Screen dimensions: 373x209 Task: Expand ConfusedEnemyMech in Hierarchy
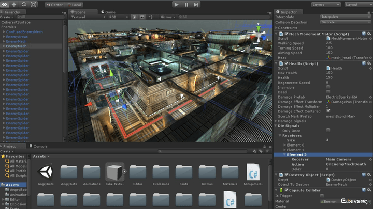(4, 32)
